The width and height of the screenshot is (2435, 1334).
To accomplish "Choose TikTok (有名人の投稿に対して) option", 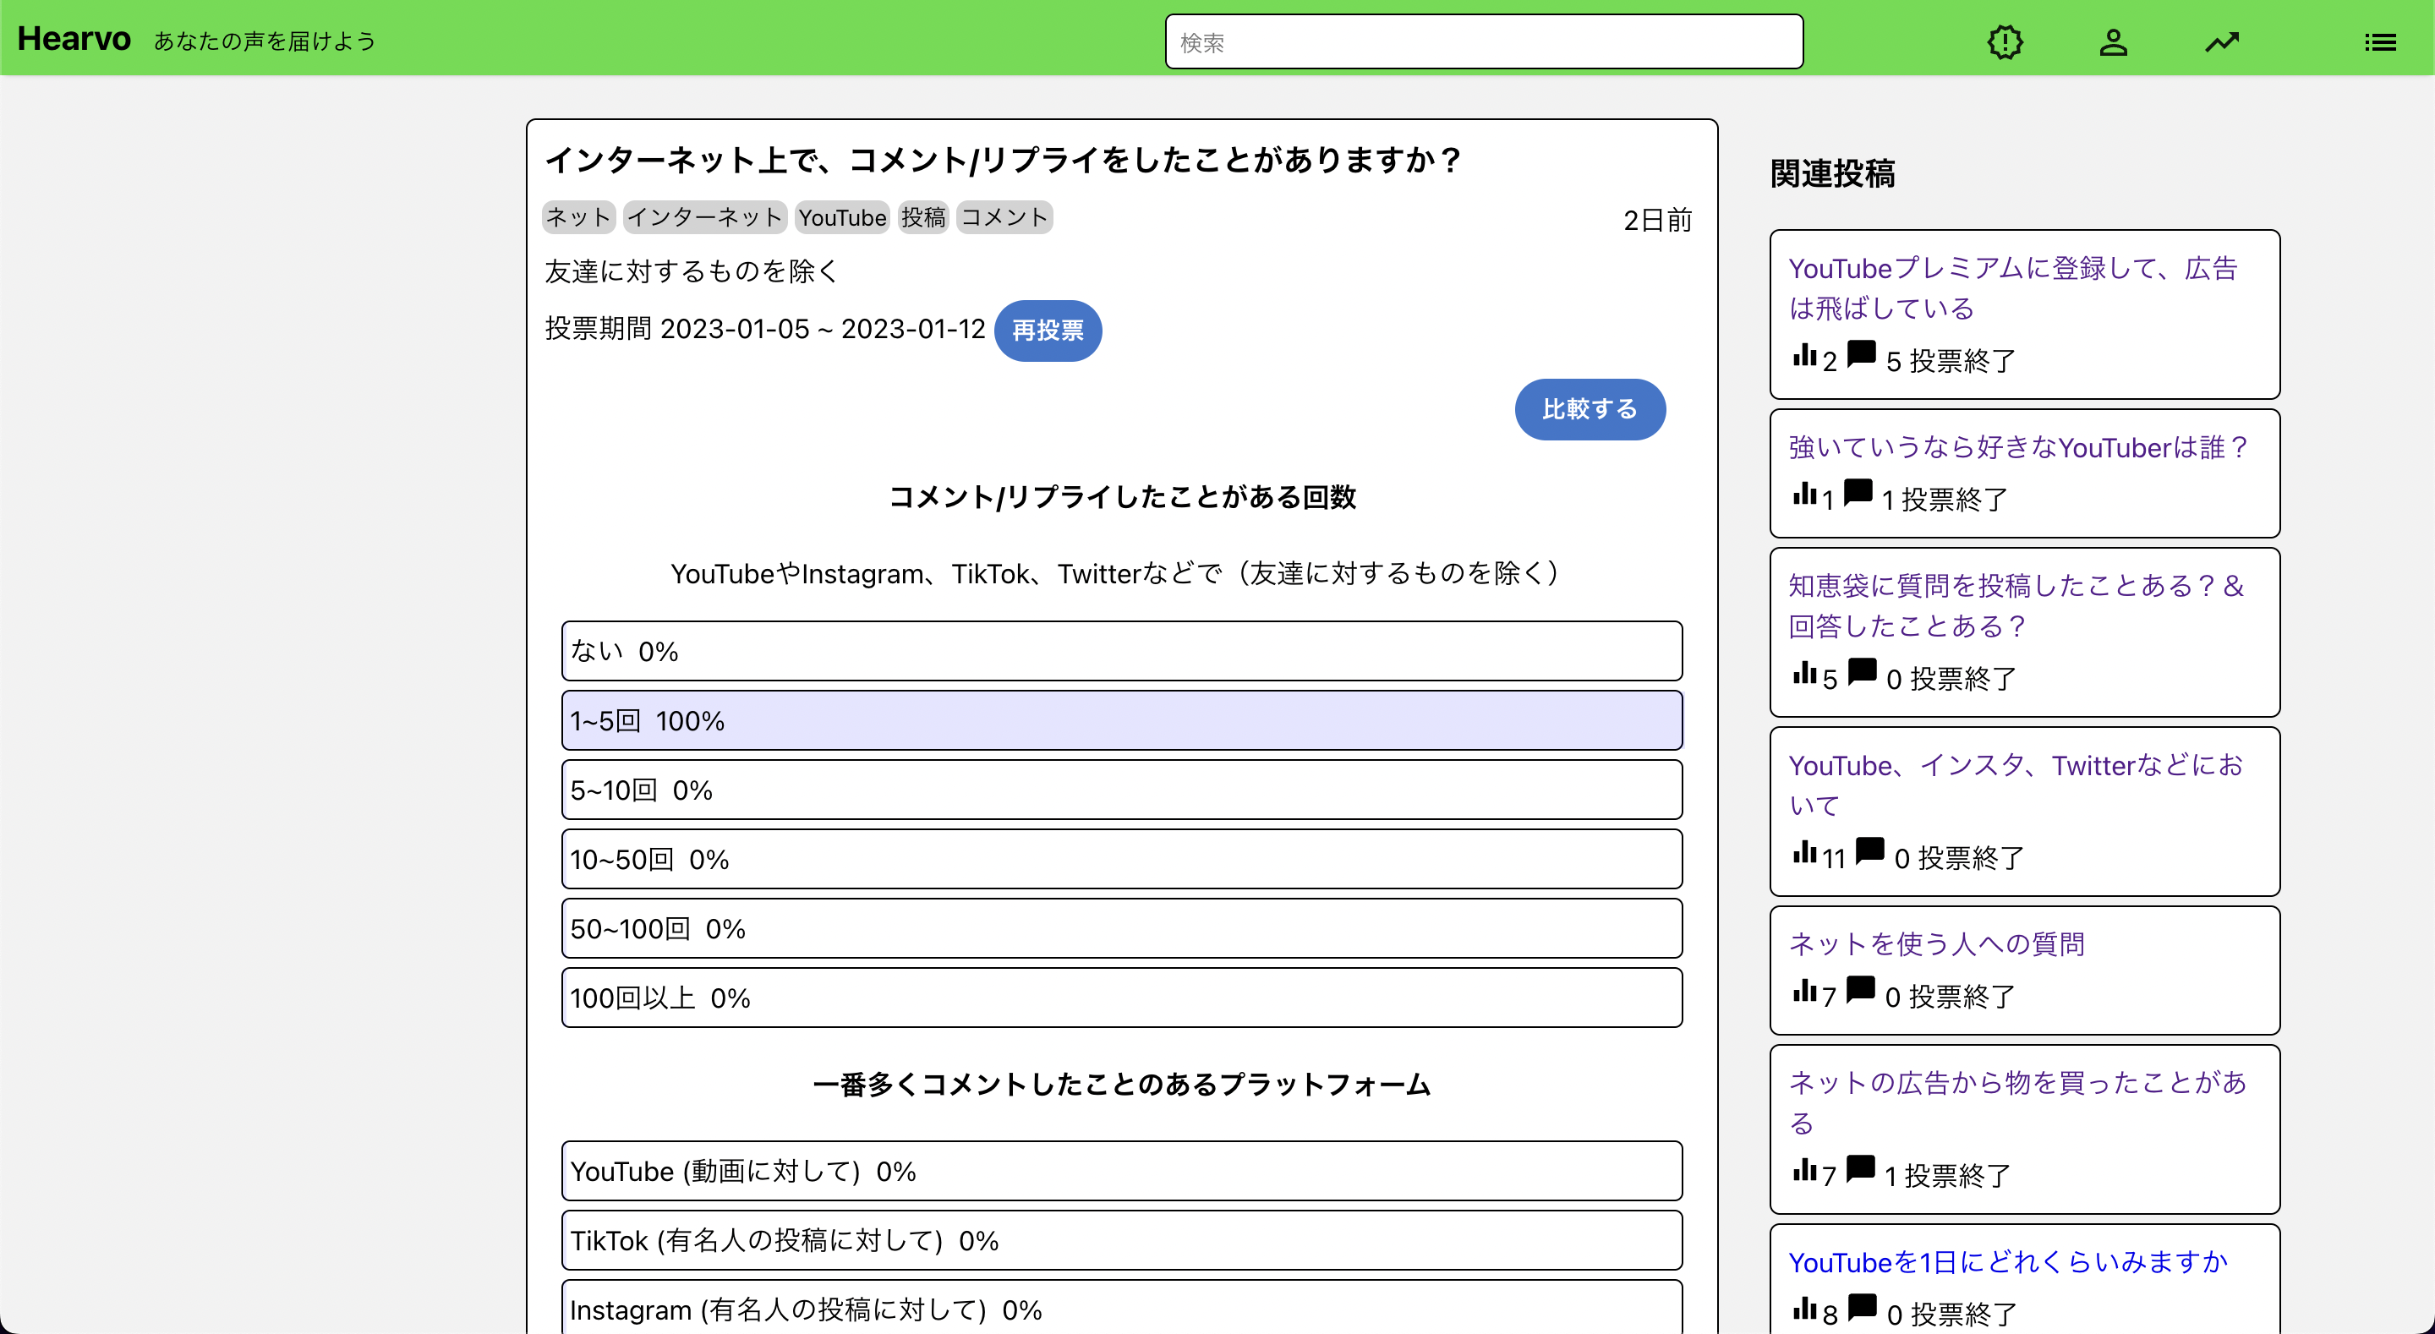I will pyautogui.click(x=1122, y=1241).
